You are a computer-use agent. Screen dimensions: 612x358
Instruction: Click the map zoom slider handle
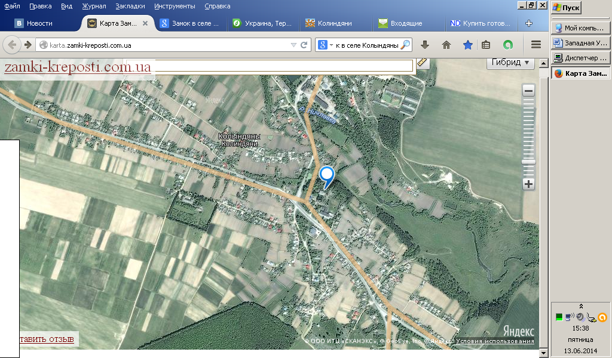point(528,162)
